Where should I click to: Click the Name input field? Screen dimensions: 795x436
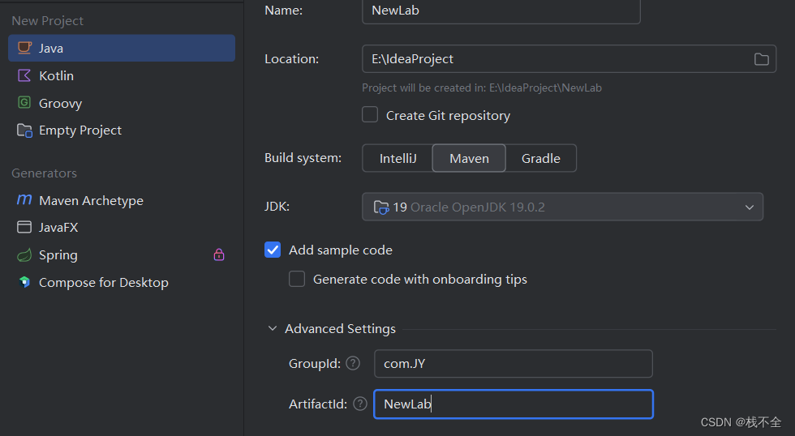[x=501, y=11]
